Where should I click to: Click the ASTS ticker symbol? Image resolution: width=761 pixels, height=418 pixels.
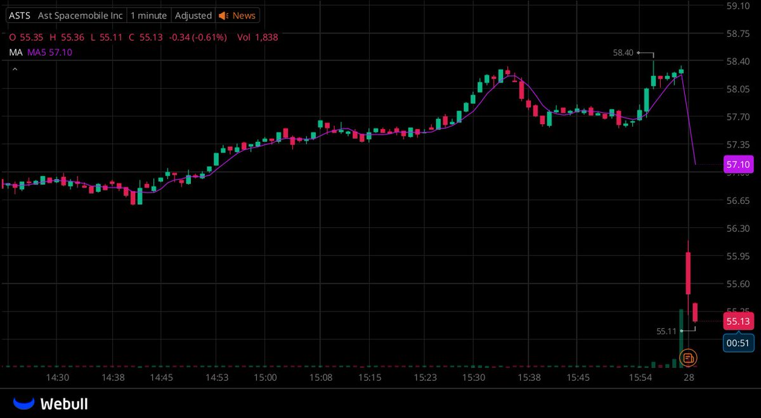[19, 15]
